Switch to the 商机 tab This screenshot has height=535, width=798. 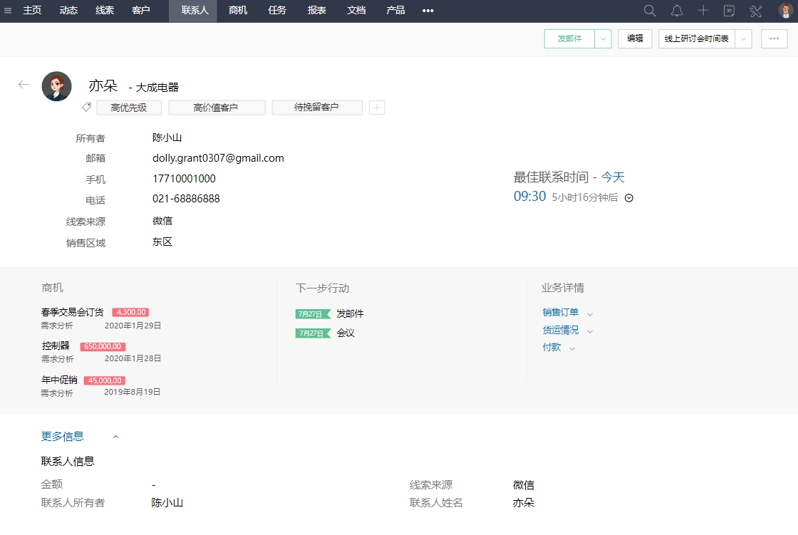pos(237,11)
